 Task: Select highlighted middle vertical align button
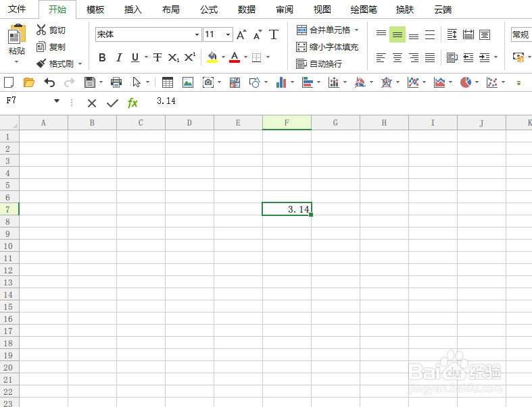[x=397, y=34]
